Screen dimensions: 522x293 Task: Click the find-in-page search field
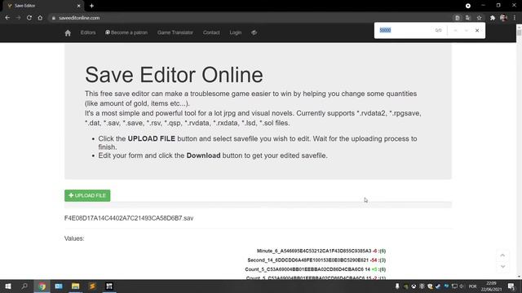[x=405, y=30]
